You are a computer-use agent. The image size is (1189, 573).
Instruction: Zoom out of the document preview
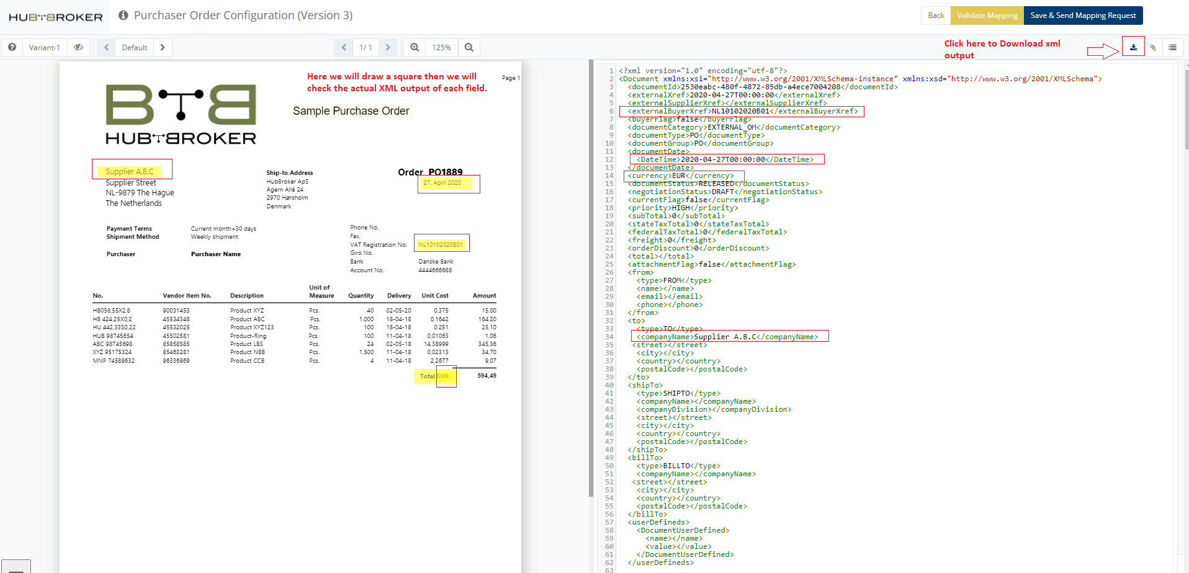pyautogui.click(x=469, y=47)
